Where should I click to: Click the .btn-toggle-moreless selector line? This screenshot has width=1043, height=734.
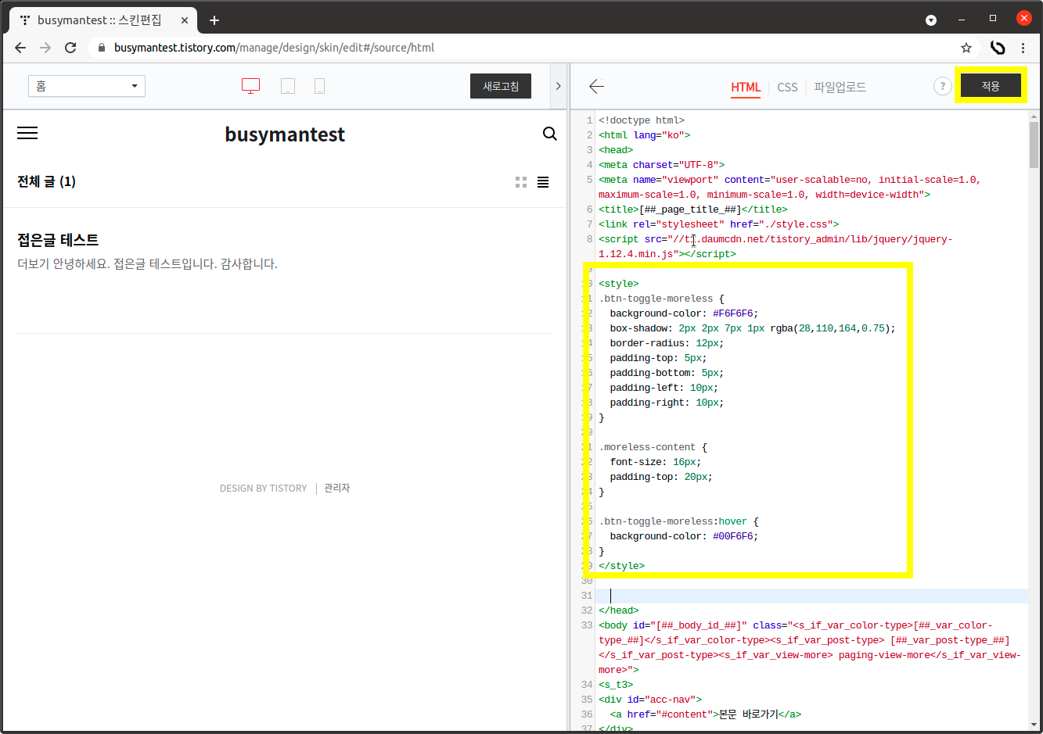click(x=662, y=299)
